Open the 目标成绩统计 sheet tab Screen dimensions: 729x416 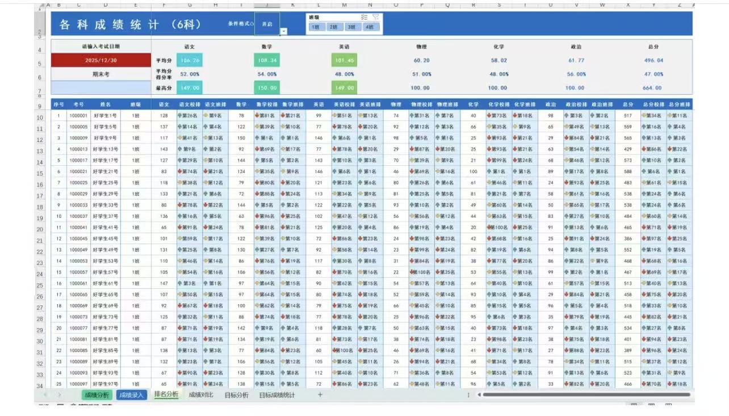coord(276,395)
